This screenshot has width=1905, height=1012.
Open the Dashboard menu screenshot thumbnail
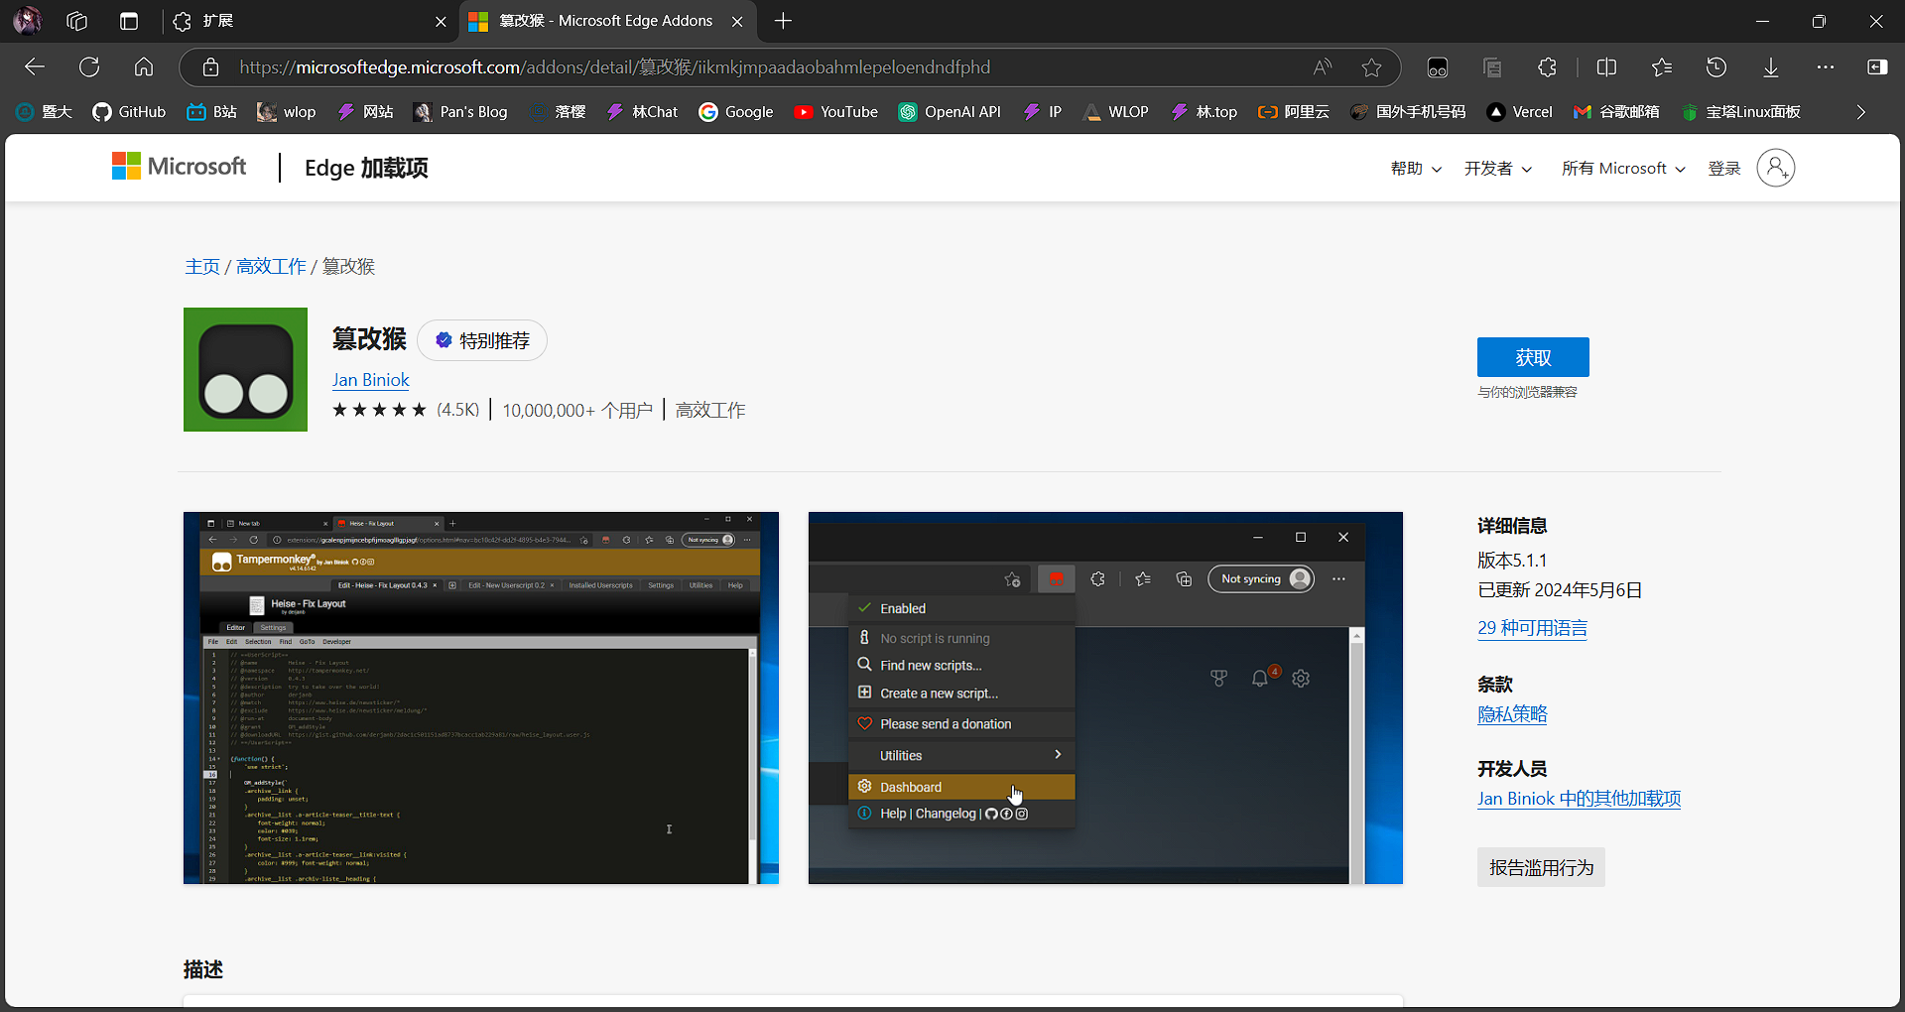[1105, 697]
